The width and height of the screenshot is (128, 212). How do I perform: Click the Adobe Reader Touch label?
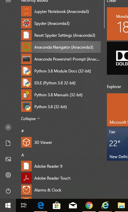(x=52, y=178)
